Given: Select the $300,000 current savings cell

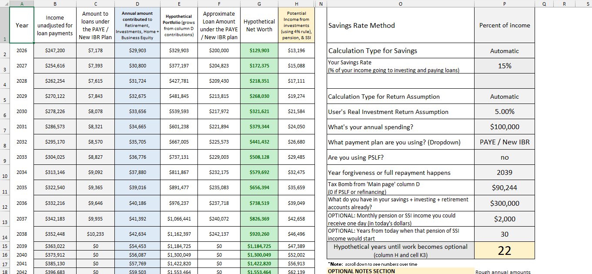Looking at the screenshot, I should [x=504, y=203].
